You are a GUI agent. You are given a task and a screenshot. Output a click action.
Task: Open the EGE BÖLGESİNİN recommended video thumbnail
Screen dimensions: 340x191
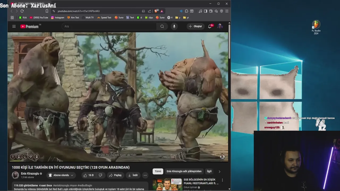(x=167, y=184)
